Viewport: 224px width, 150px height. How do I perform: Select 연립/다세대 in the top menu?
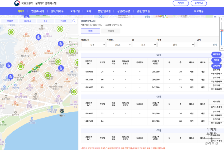coord(38,11)
